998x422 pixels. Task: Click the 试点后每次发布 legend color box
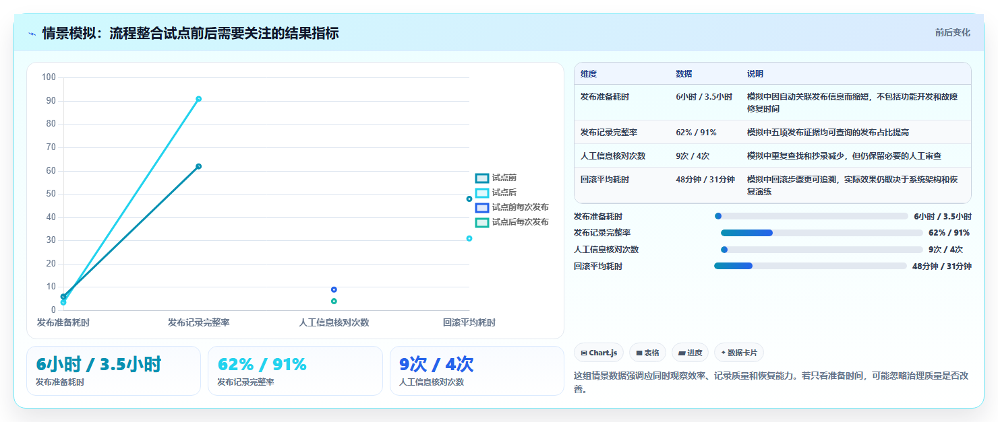[x=481, y=223]
